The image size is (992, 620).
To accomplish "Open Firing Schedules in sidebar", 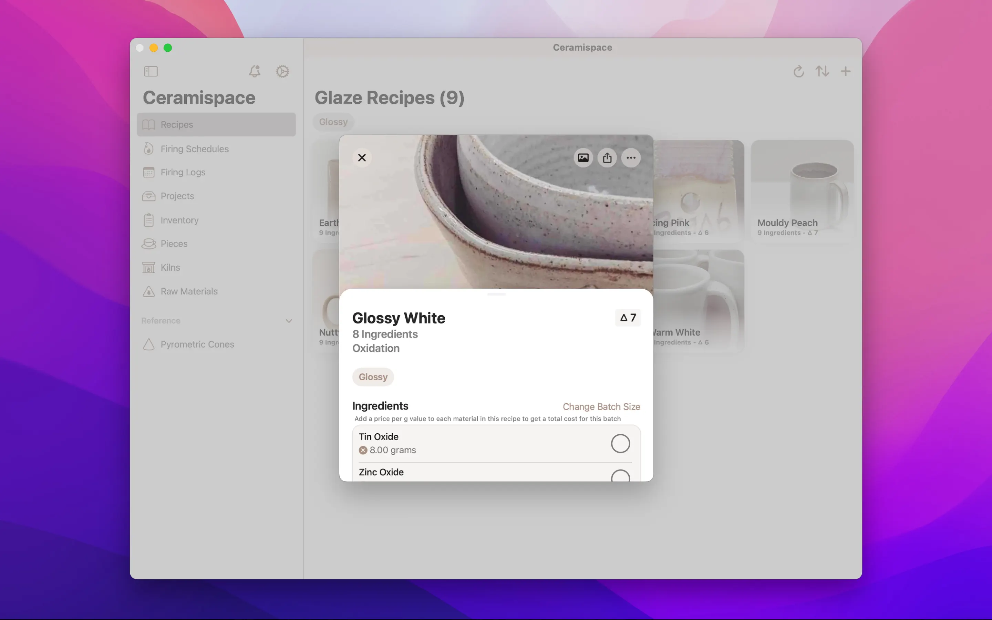I will [194, 149].
